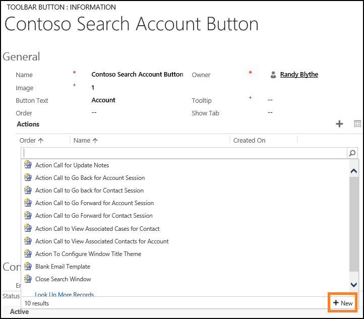Choose Action Call to View Associated Cases for Contact
The image size is (364, 319).
tap(97, 229)
